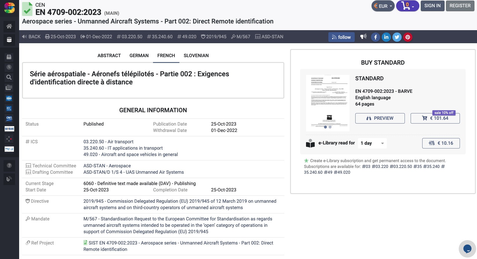Share on Twitter
Viewport: 477px width, 259px height.
pos(397,37)
